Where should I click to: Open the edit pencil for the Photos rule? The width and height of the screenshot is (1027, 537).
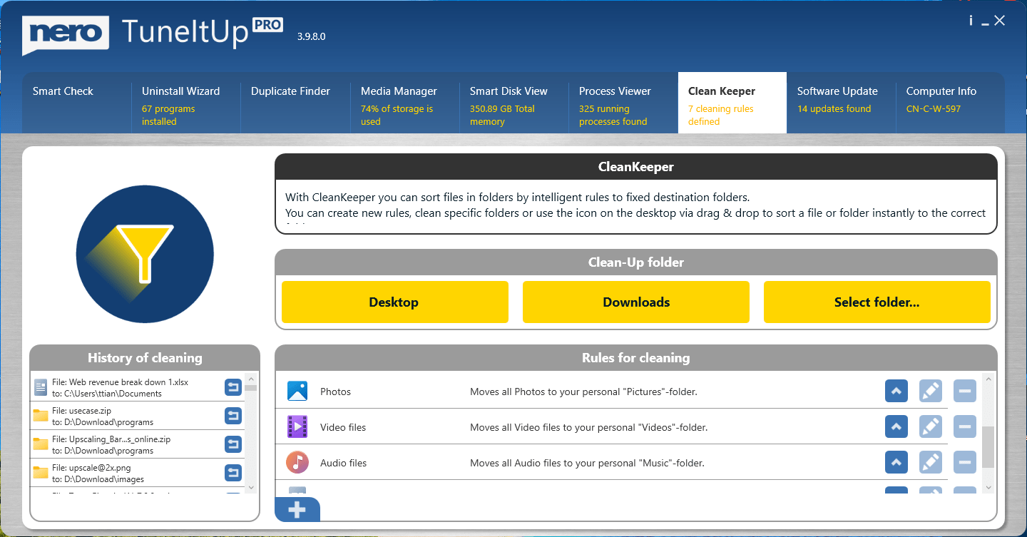coord(931,391)
